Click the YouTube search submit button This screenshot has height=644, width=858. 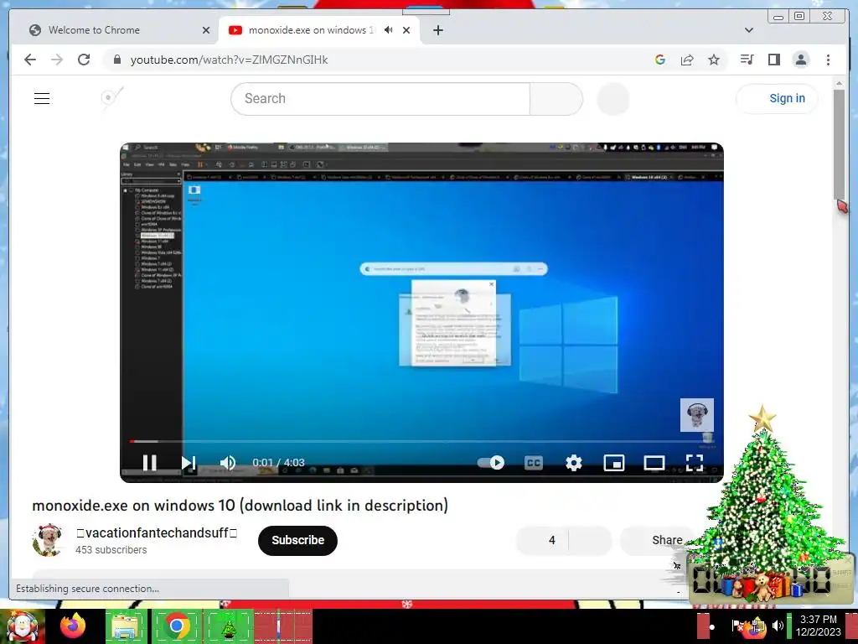(556, 99)
